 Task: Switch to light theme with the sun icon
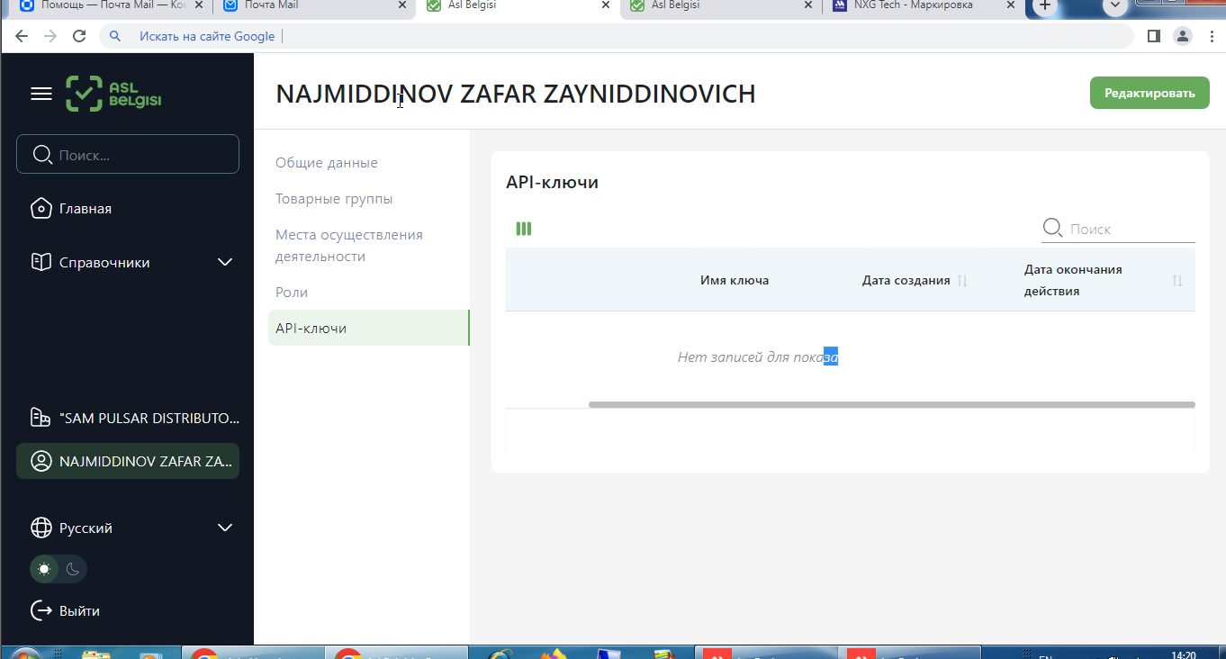click(x=44, y=569)
